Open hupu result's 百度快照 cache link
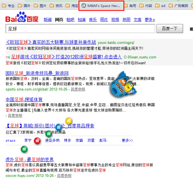 click(x=64, y=176)
